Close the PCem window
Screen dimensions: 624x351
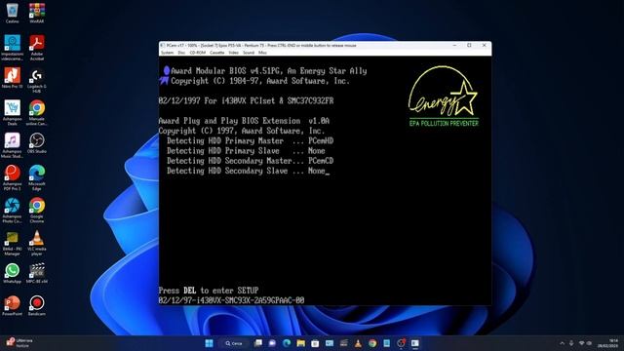484,46
